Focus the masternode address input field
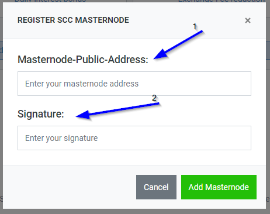Screen dimensions: 270x214 [x=134, y=84]
